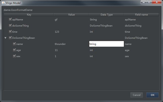Maximize the Virgo Model window
This screenshot has height=102, width=163.
pos(149,2)
